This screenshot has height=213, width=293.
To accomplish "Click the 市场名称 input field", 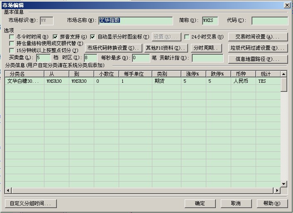I will click(135, 20).
